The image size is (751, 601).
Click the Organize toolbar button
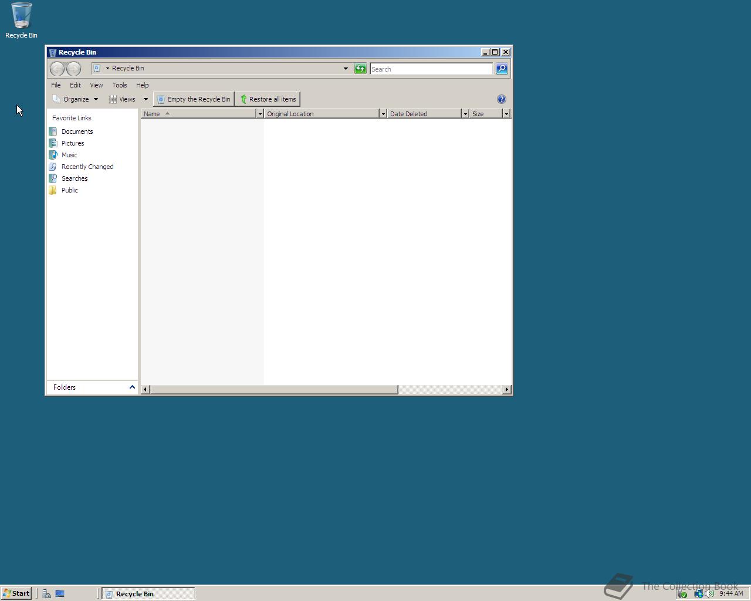[75, 99]
